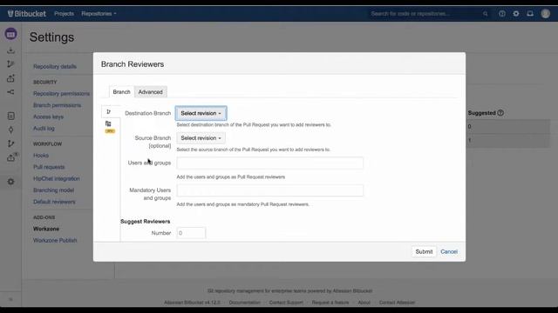Click the Suggest Reviewers Number field
Screen dimensions: 558x313
pos(191,233)
